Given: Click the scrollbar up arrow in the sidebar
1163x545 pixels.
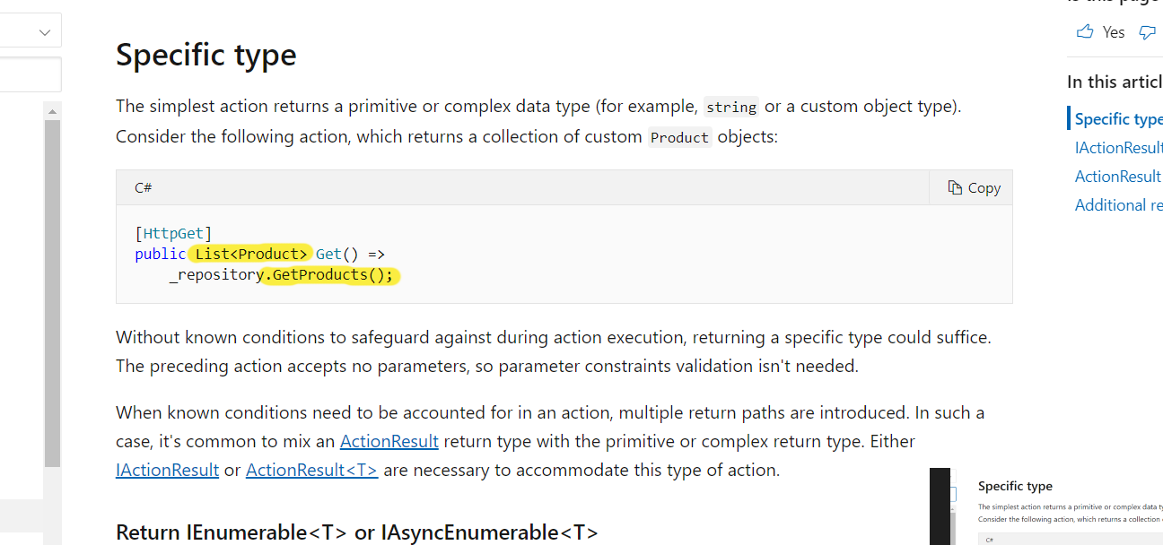Looking at the screenshot, I should point(52,109).
